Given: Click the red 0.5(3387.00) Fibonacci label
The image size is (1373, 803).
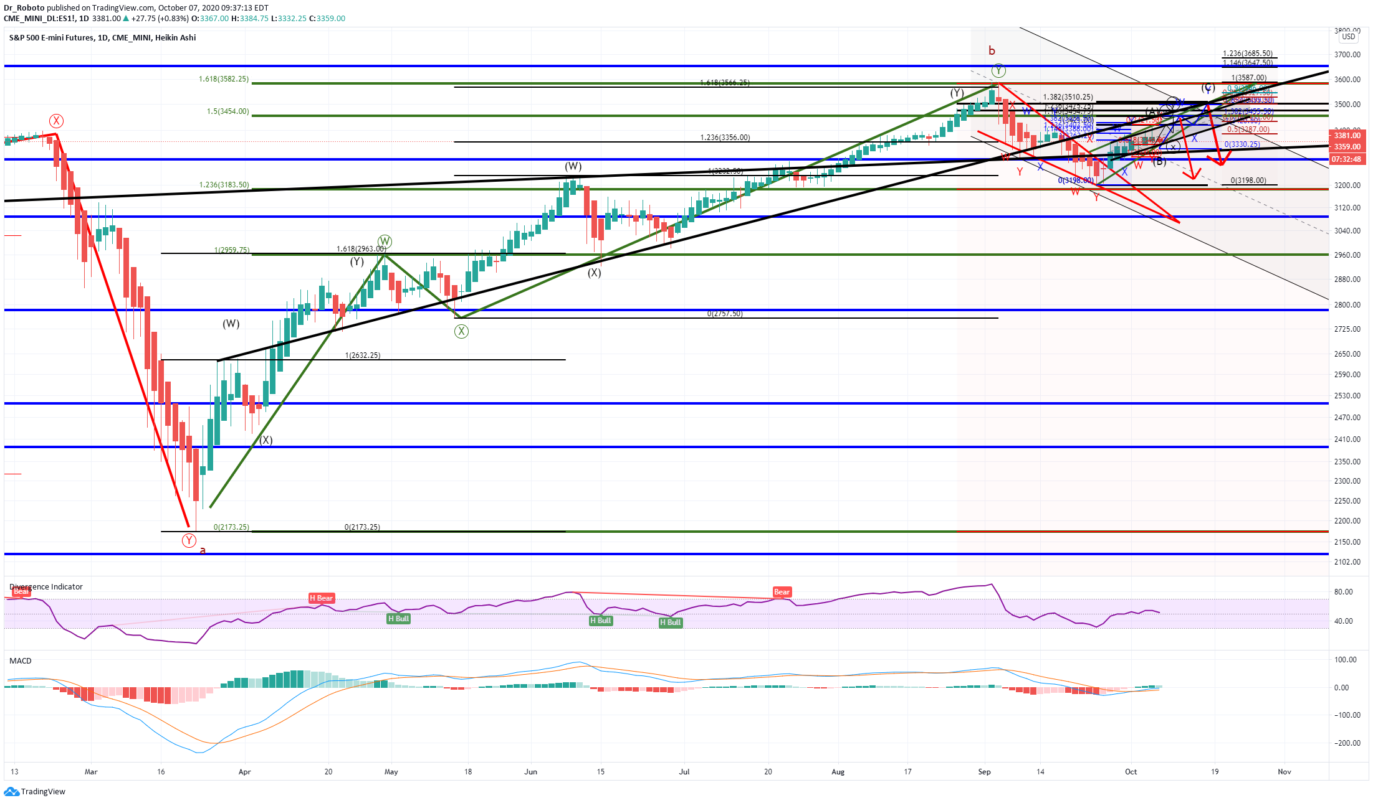Looking at the screenshot, I should tap(1248, 129).
